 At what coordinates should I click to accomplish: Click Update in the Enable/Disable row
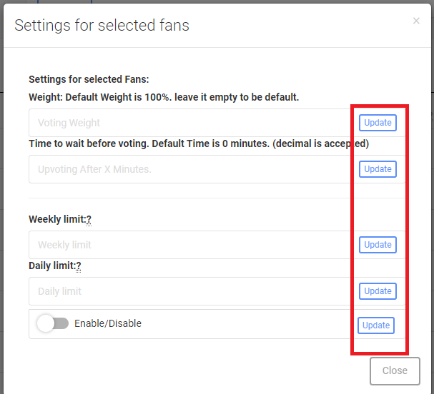pos(376,325)
